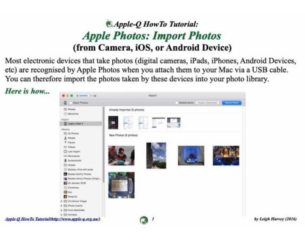Image resolution: width=305 pixels, height=244 pixels.
Task: Open the People album
Action: click(x=71, y=138)
